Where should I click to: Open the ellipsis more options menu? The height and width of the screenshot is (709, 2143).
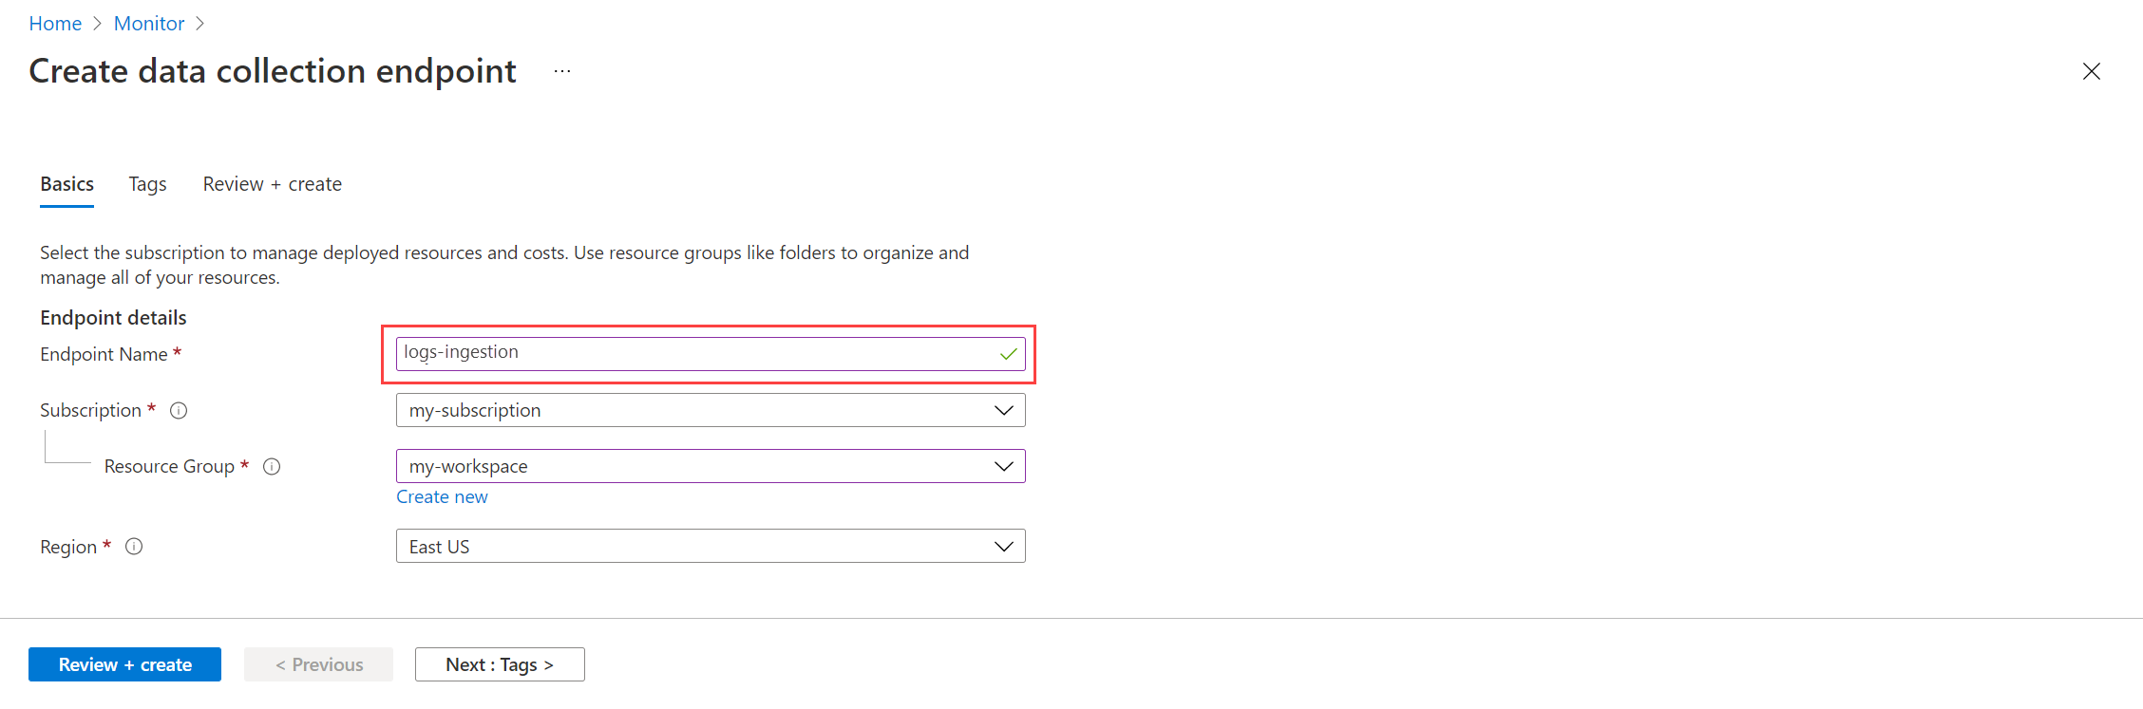pos(562,71)
